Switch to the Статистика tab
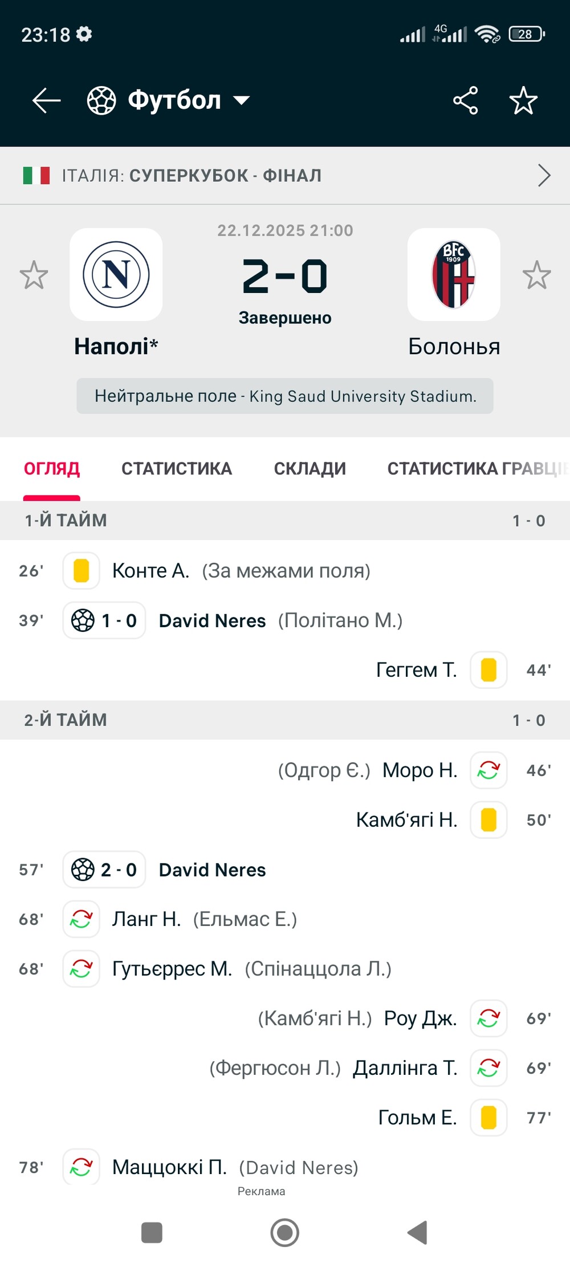This screenshot has width=570, height=1267. [177, 469]
